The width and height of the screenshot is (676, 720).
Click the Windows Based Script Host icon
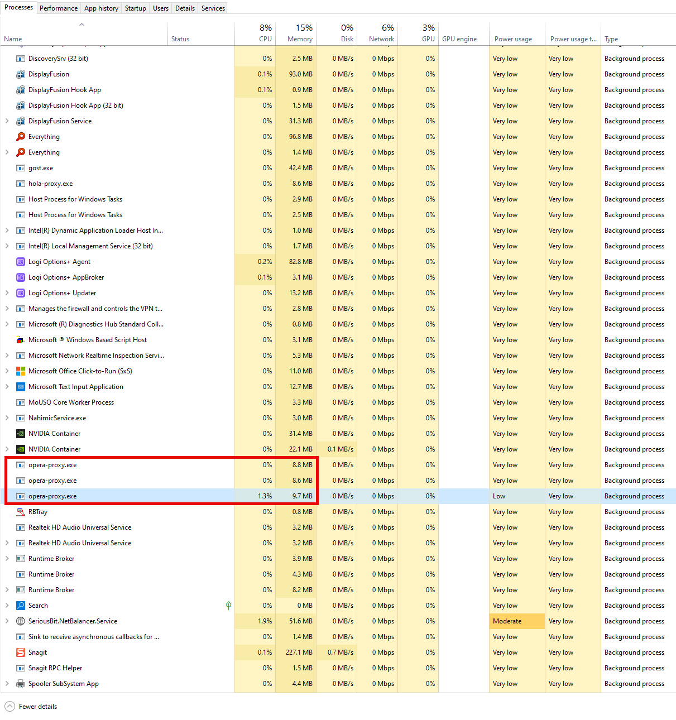click(x=21, y=340)
